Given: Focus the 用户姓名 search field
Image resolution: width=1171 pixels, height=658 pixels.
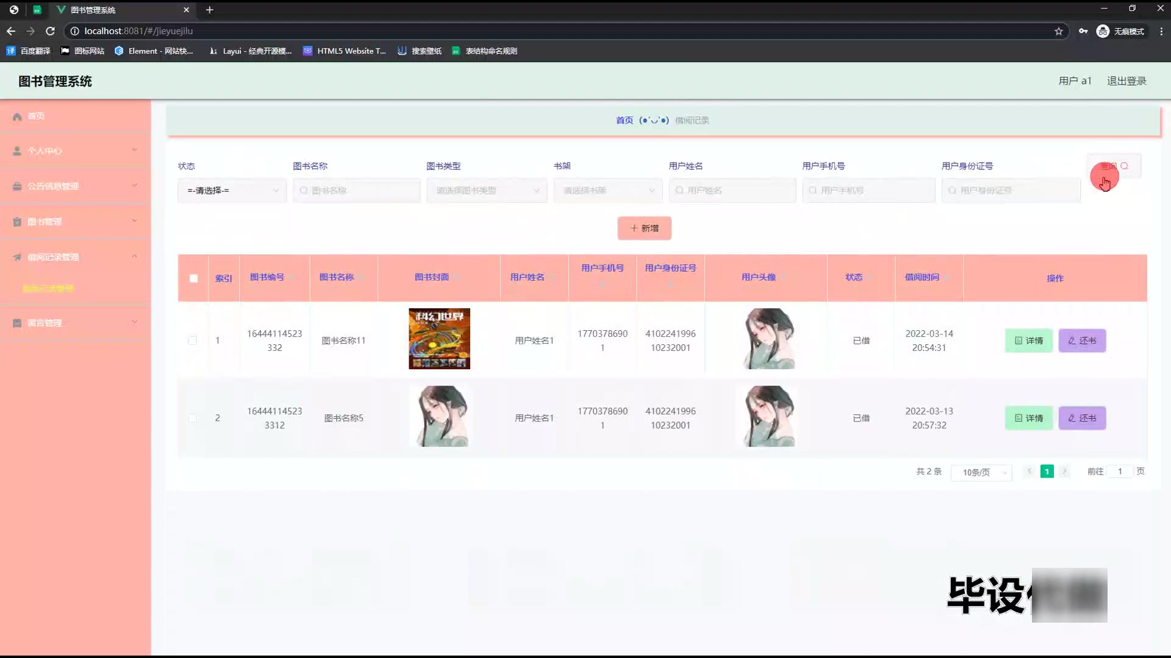Looking at the screenshot, I should (x=732, y=191).
